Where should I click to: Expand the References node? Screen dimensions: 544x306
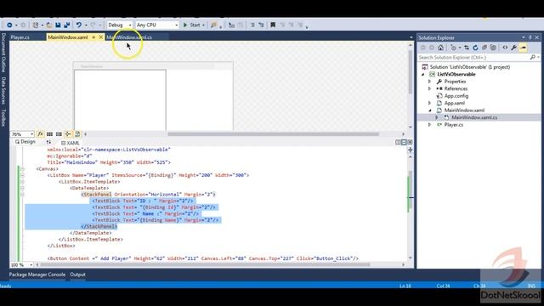(429, 88)
